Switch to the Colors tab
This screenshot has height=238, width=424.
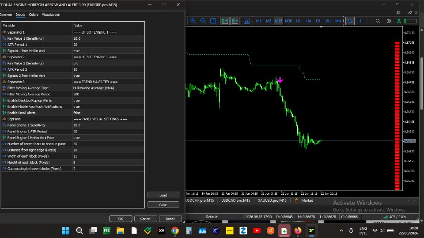tap(34, 15)
